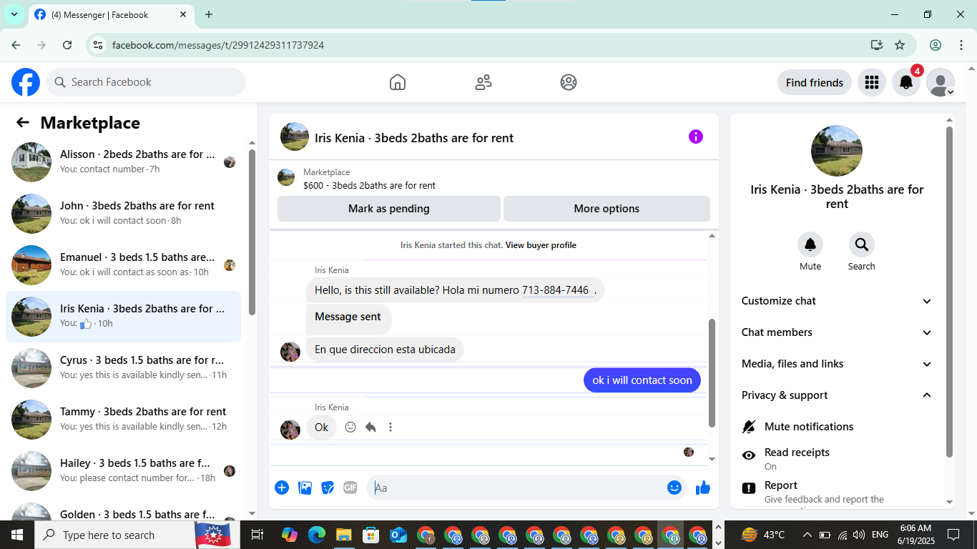Click the chat messages scrollbar
This screenshot has width=977, height=549.
(712, 372)
